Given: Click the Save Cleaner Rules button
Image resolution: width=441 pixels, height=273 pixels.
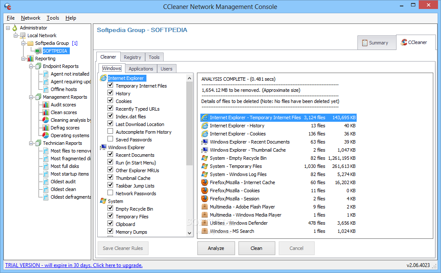Looking at the screenshot, I should pos(123,248).
